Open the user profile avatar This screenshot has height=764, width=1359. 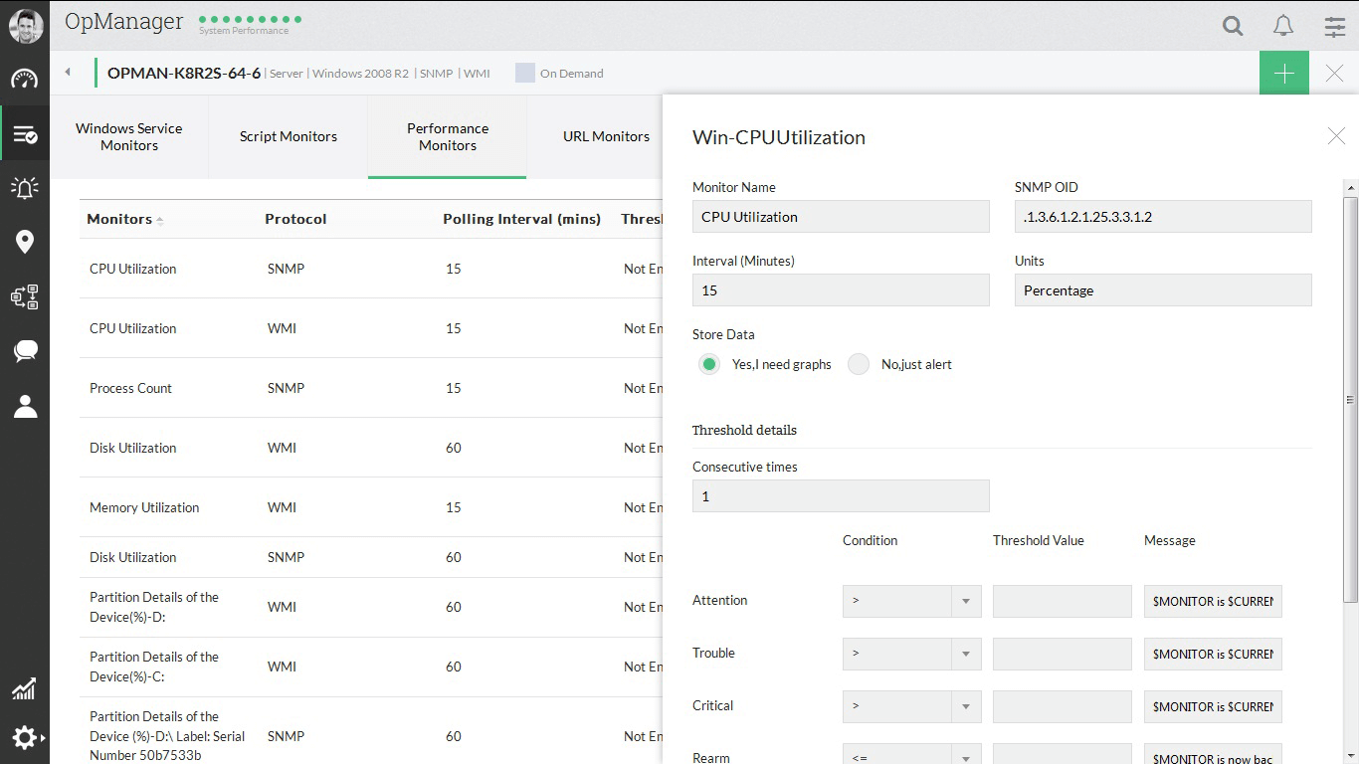coord(25,25)
